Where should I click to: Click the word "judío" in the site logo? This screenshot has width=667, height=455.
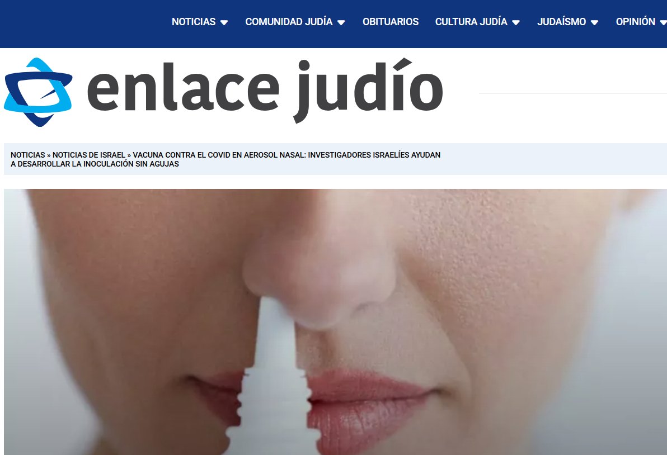(x=368, y=90)
